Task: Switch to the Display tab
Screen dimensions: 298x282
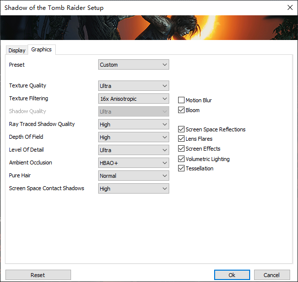Action: [x=17, y=50]
